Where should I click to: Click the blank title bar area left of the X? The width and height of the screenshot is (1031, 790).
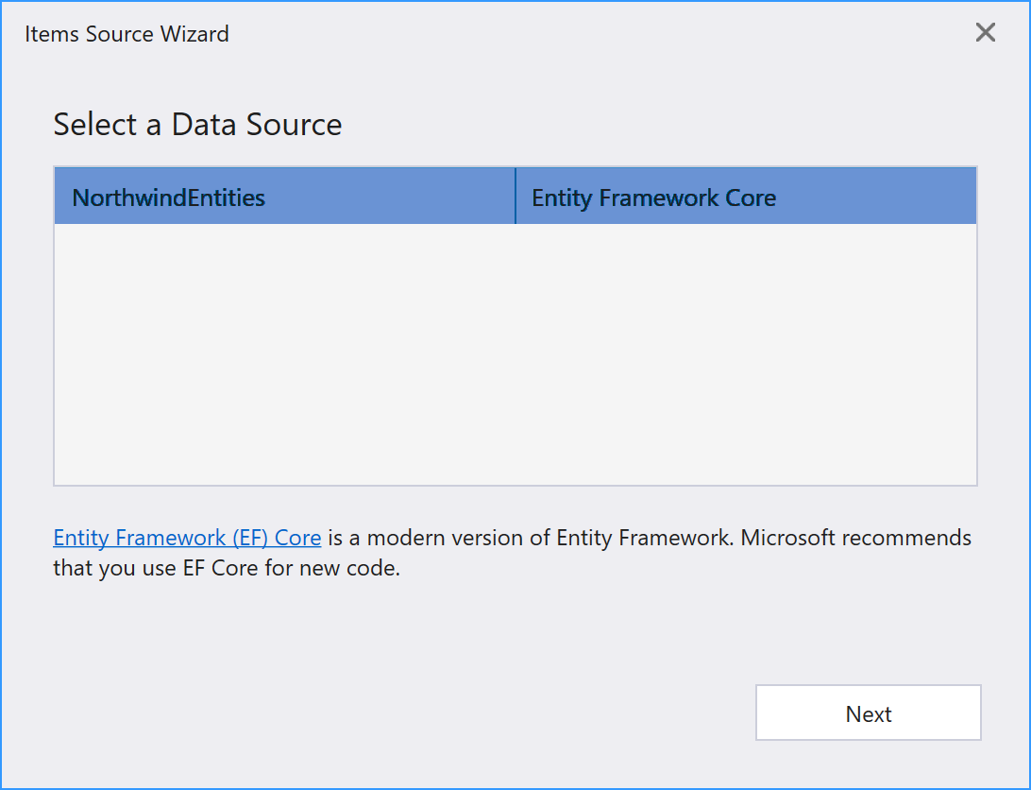click(604, 34)
